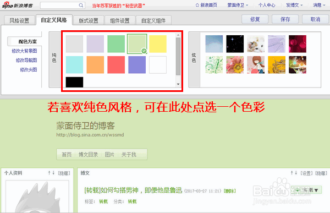Click the 修复 button
This screenshot has width=330, height=213.
[x=255, y=19]
